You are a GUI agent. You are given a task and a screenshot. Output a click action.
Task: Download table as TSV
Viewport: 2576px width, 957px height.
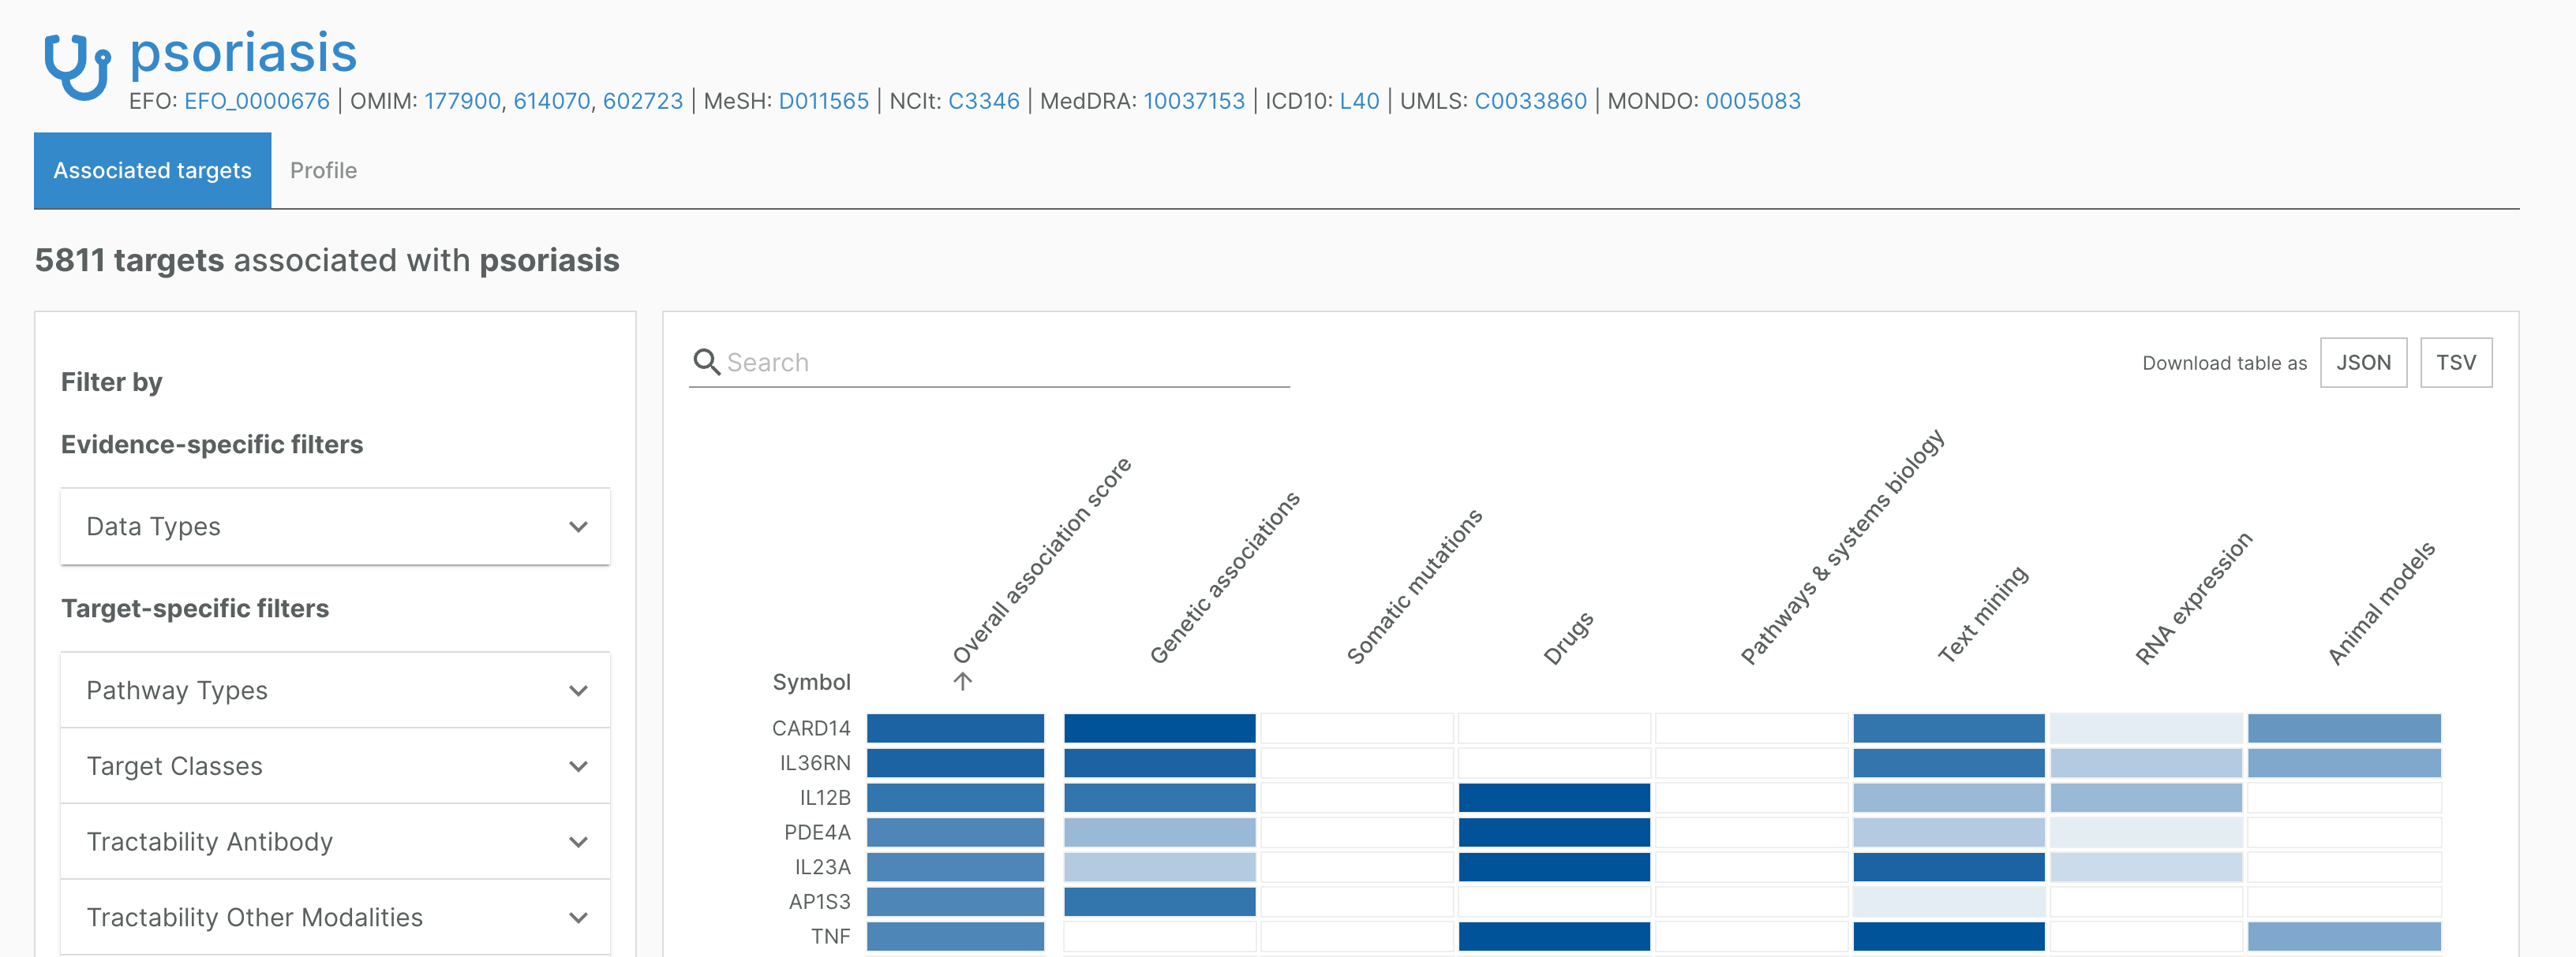tap(2455, 363)
